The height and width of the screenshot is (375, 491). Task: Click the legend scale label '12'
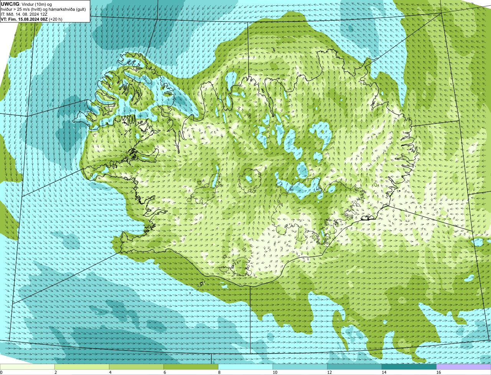[x=329, y=372]
